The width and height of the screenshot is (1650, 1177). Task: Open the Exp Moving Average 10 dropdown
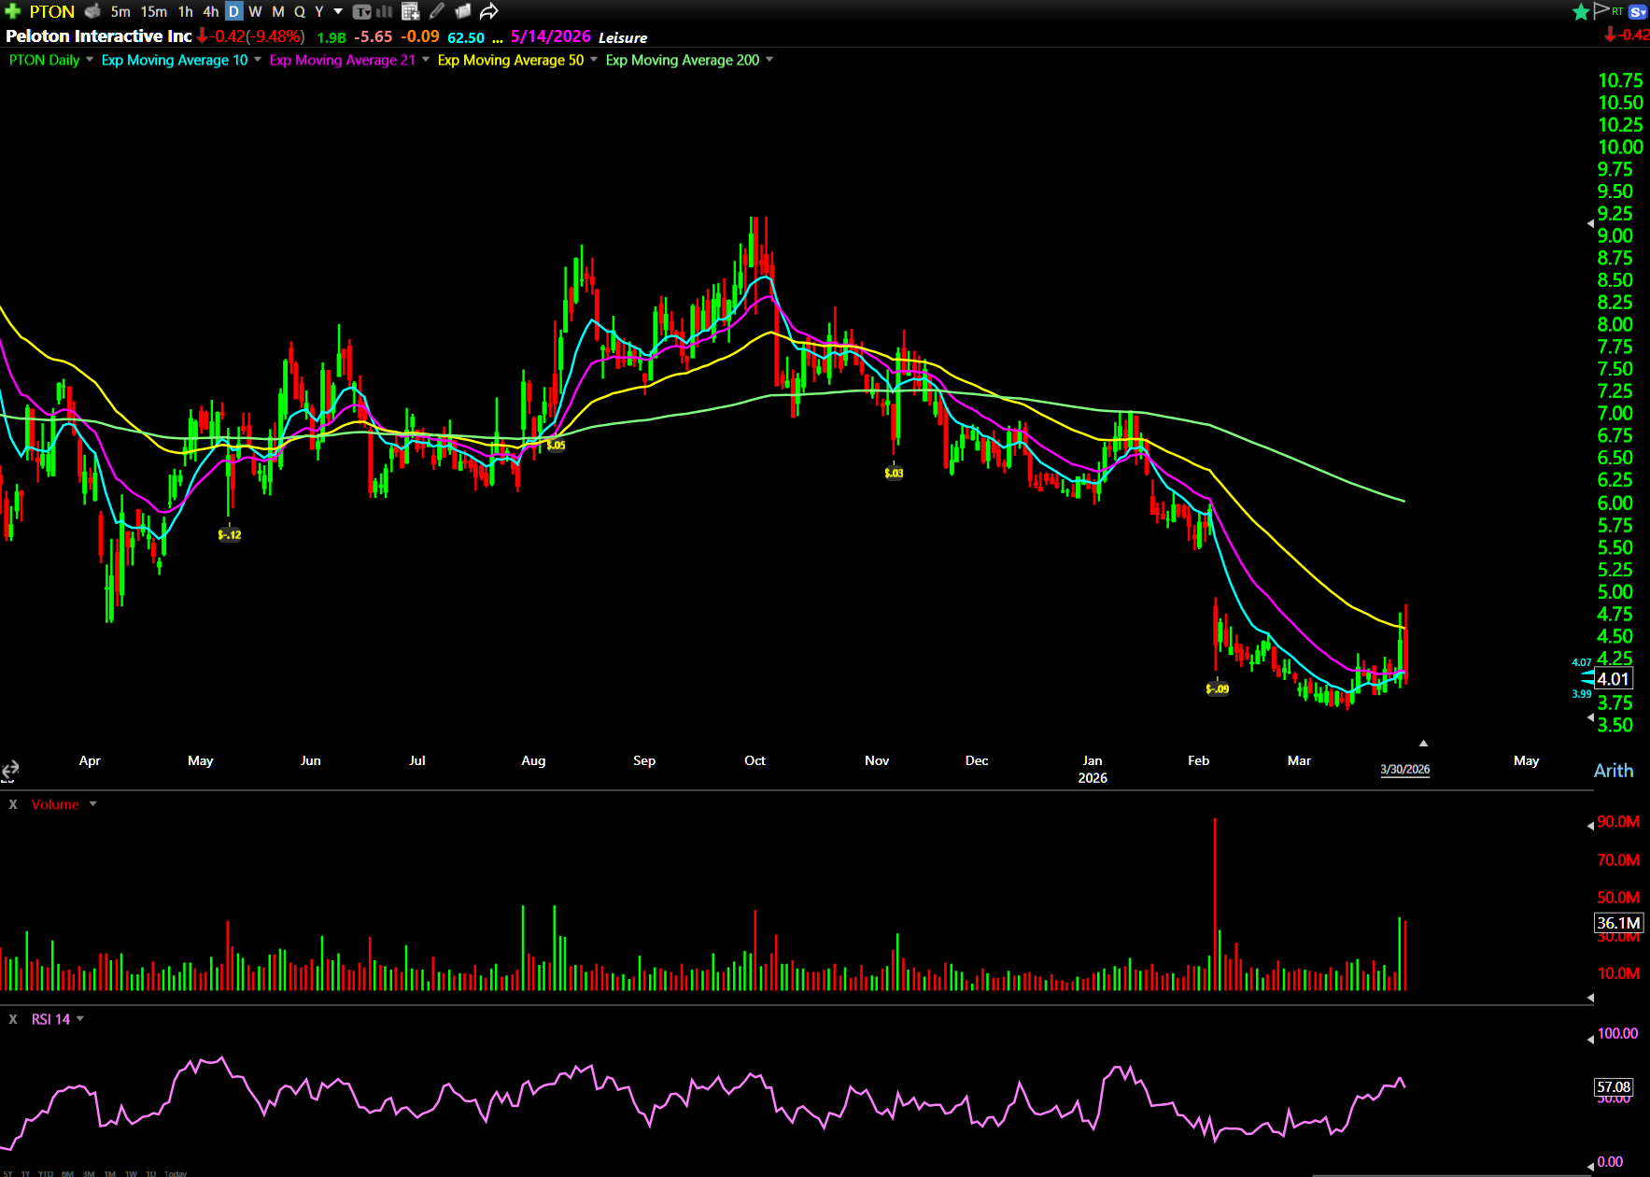258,60
